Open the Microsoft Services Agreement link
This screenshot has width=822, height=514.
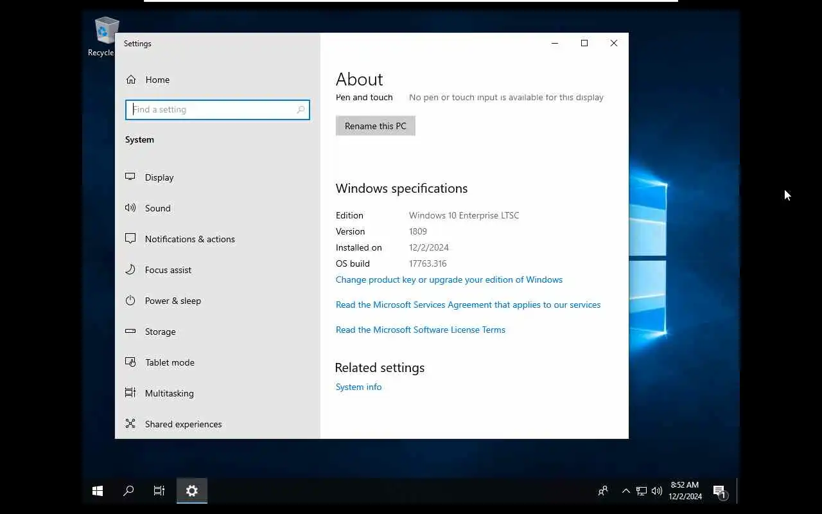pos(468,305)
